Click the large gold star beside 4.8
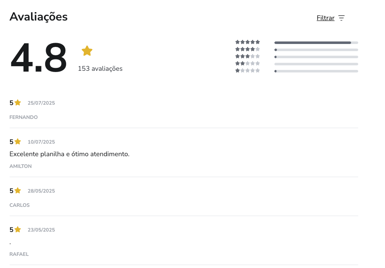The width and height of the screenshot is (385, 268). [87, 51]
